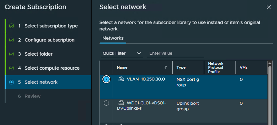Click the WD01-CL01-vDS01-DVUplinks-11 network name
Viewport: 277px width, 125px height.
pos(141,105)
